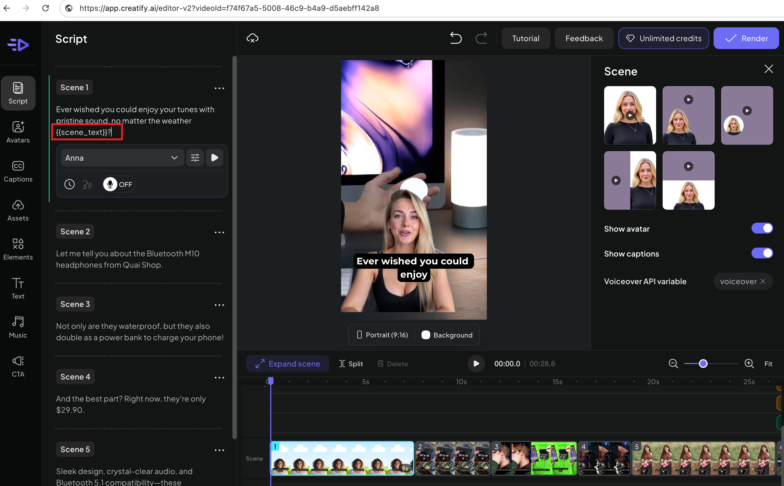Zoom in the timeline with magnifier plus

point(749,364)
